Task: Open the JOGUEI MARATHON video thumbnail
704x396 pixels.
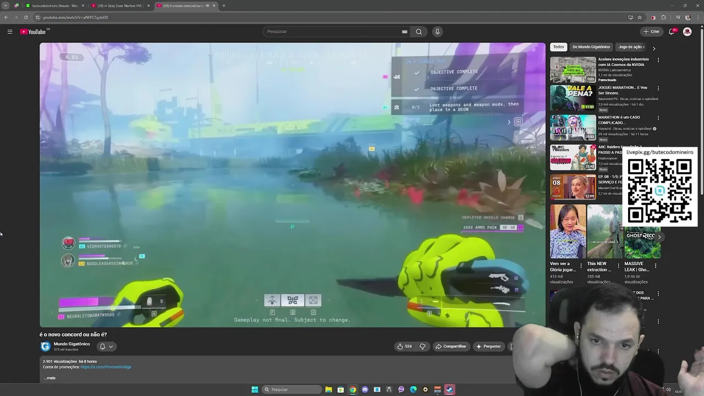Action: coord(573,98)
